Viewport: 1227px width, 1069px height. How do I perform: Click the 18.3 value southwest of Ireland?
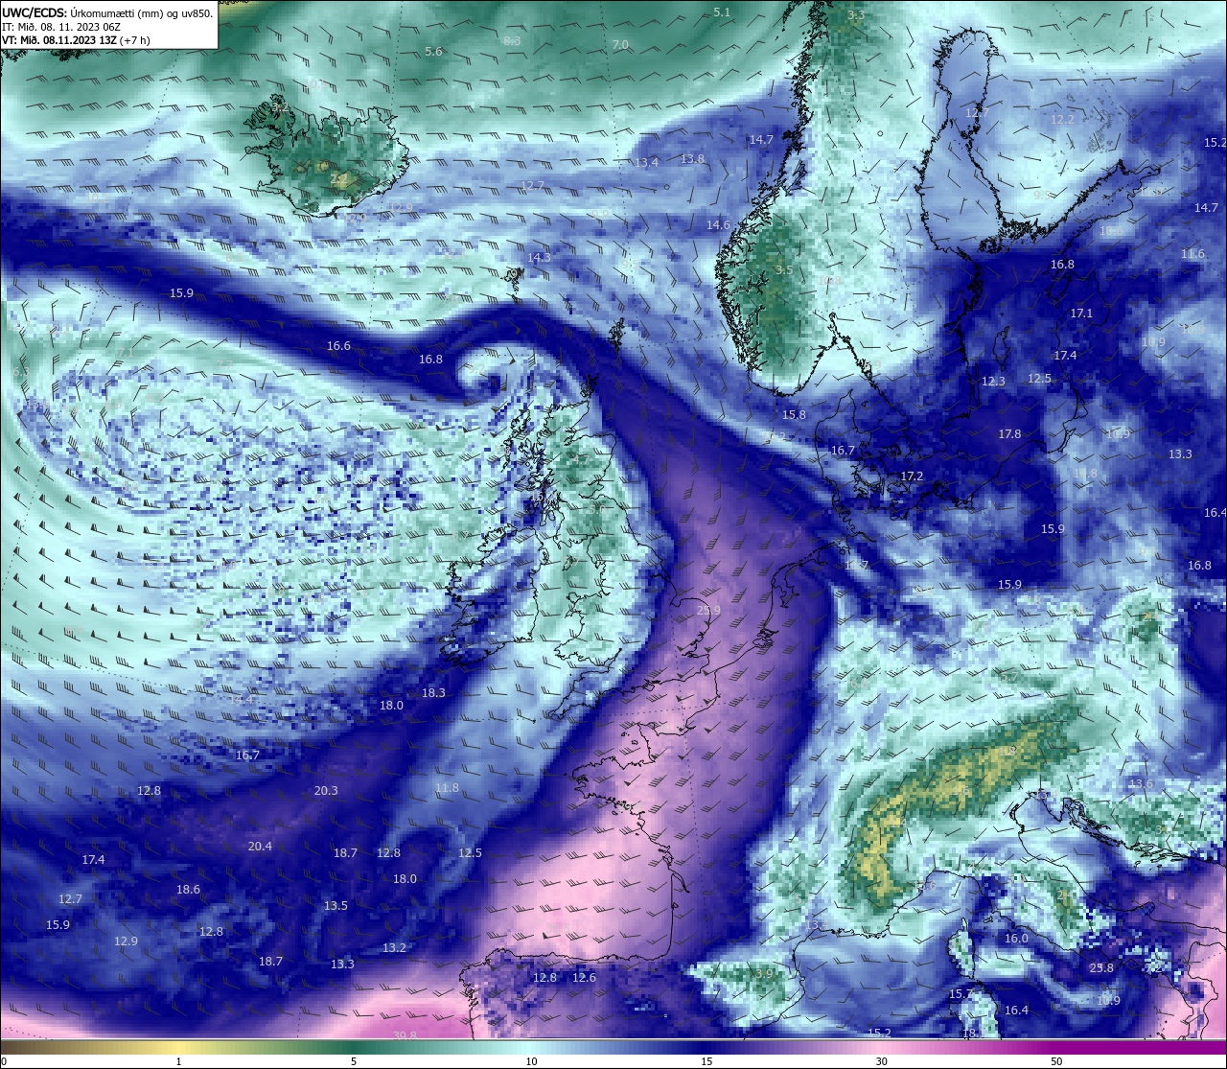click(433, 693)
